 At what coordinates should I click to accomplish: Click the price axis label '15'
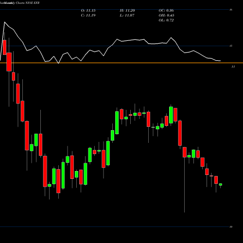click(x=231, y=46)
